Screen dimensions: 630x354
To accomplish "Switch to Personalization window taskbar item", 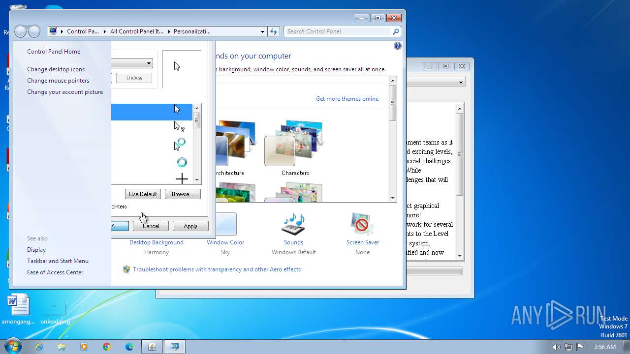I will (175, 347).
